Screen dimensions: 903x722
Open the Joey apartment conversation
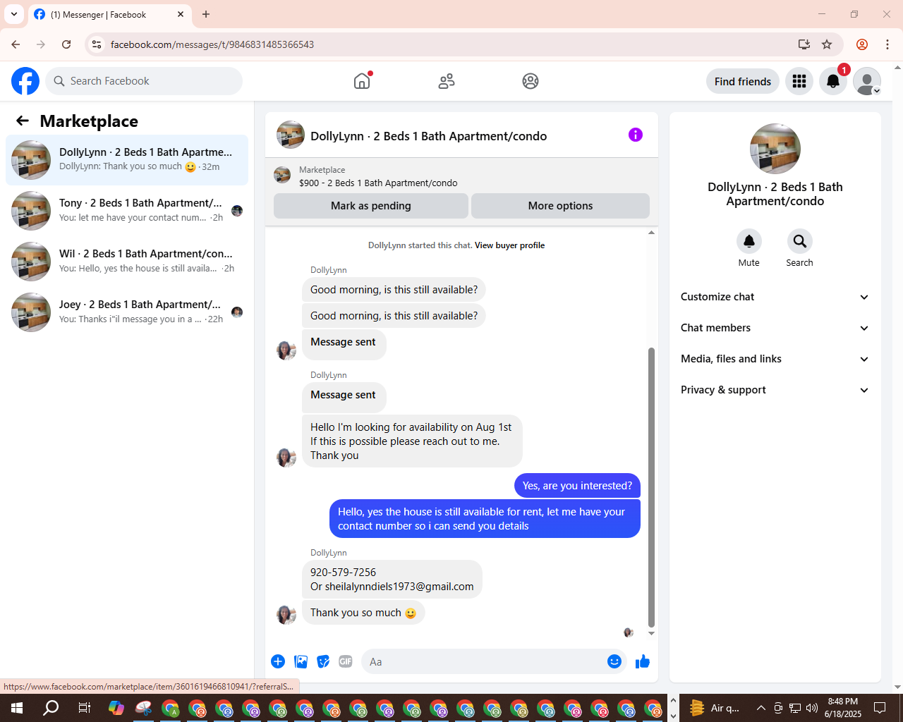pos(127,312)
